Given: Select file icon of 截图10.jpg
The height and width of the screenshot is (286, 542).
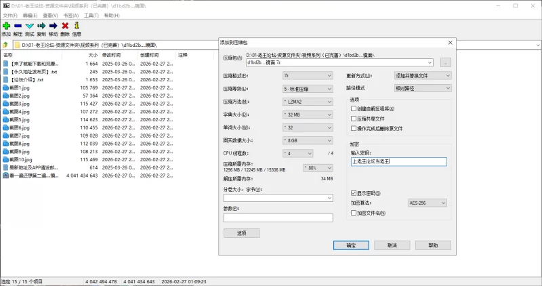Looking at the screenshot, I should point(5,159).
